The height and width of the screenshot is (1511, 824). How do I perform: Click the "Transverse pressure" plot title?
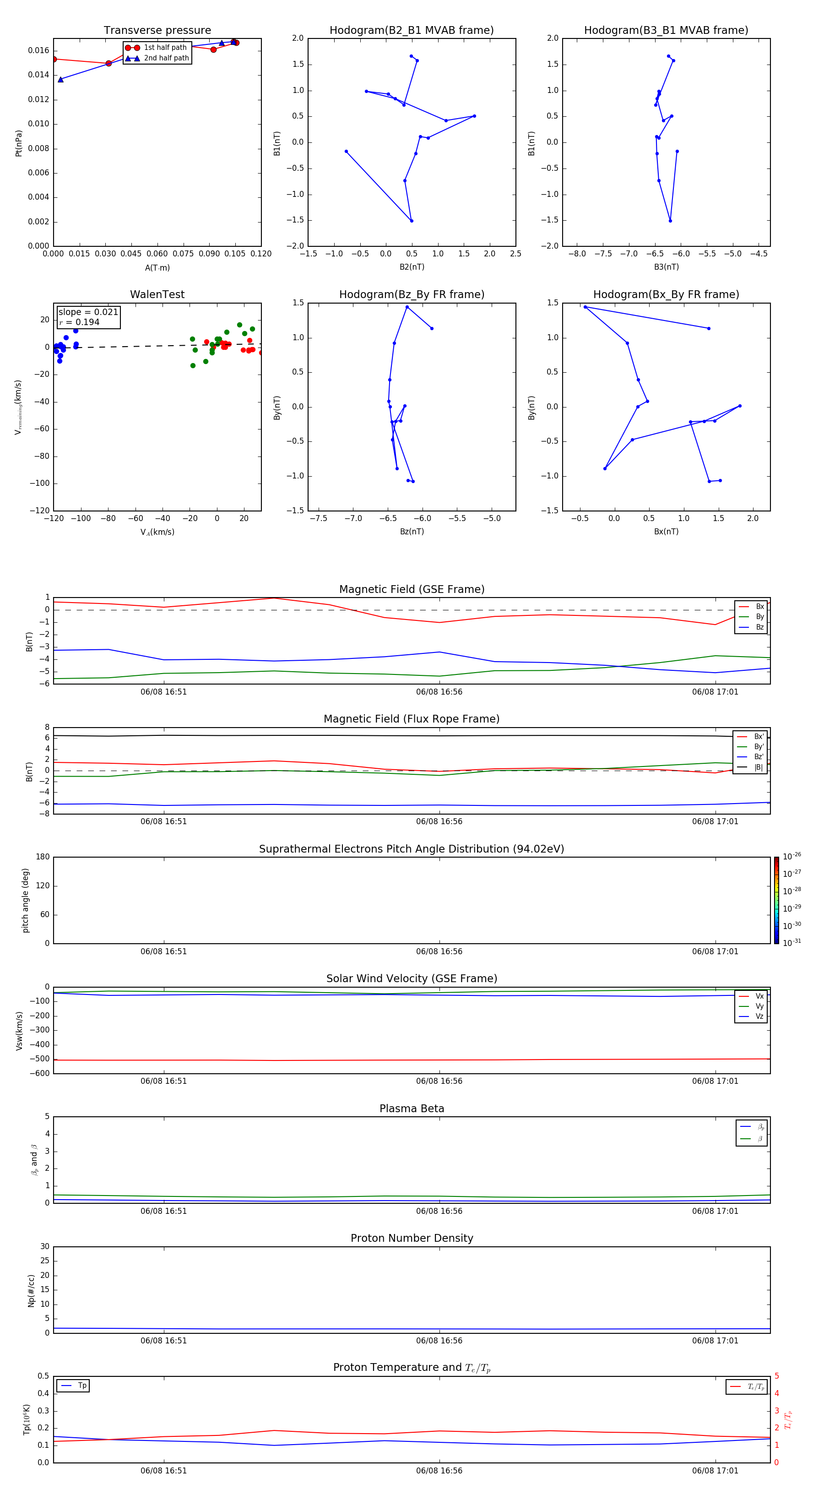[157, 31]
